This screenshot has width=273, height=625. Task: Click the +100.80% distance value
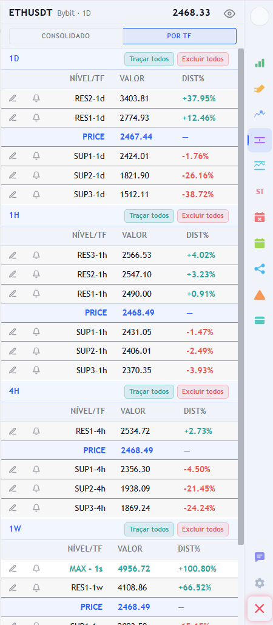pyautogui.click(x=197, y=569)
